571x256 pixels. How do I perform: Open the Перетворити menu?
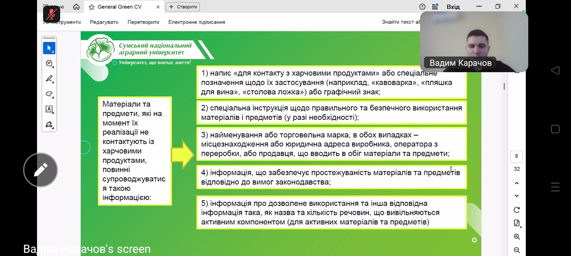tap(143, 22)
